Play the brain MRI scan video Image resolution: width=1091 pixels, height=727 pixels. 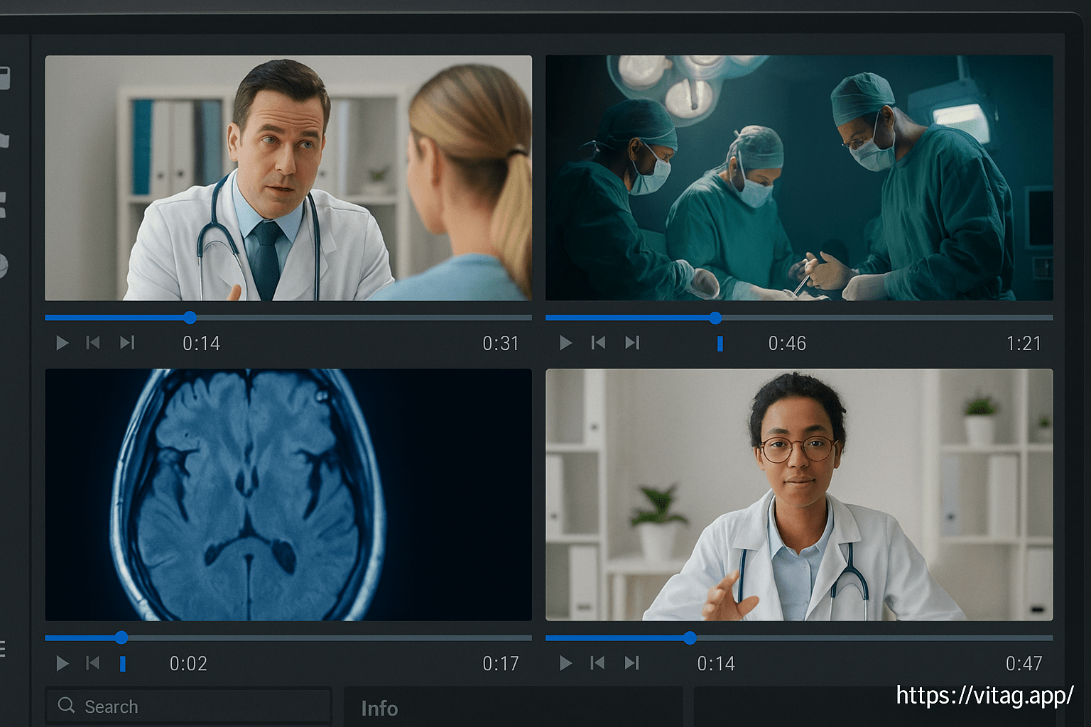[x=63, y=663]
